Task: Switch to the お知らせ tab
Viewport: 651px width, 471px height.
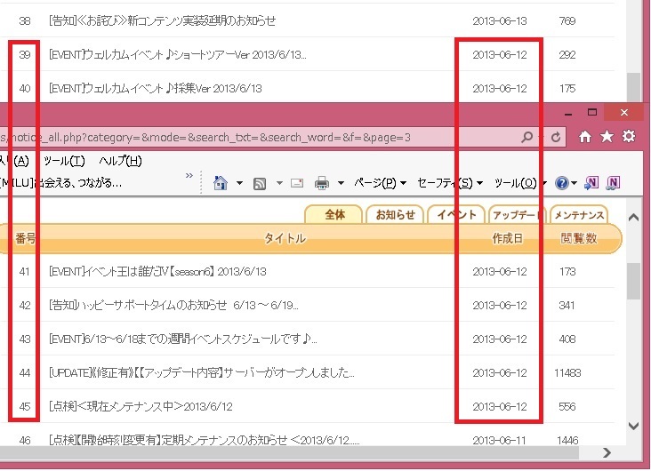Action: (395, 215)
